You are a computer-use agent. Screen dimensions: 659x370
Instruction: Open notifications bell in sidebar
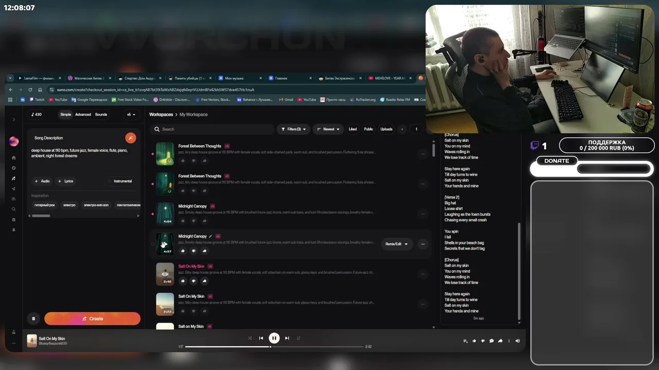(x=14, y=230)
